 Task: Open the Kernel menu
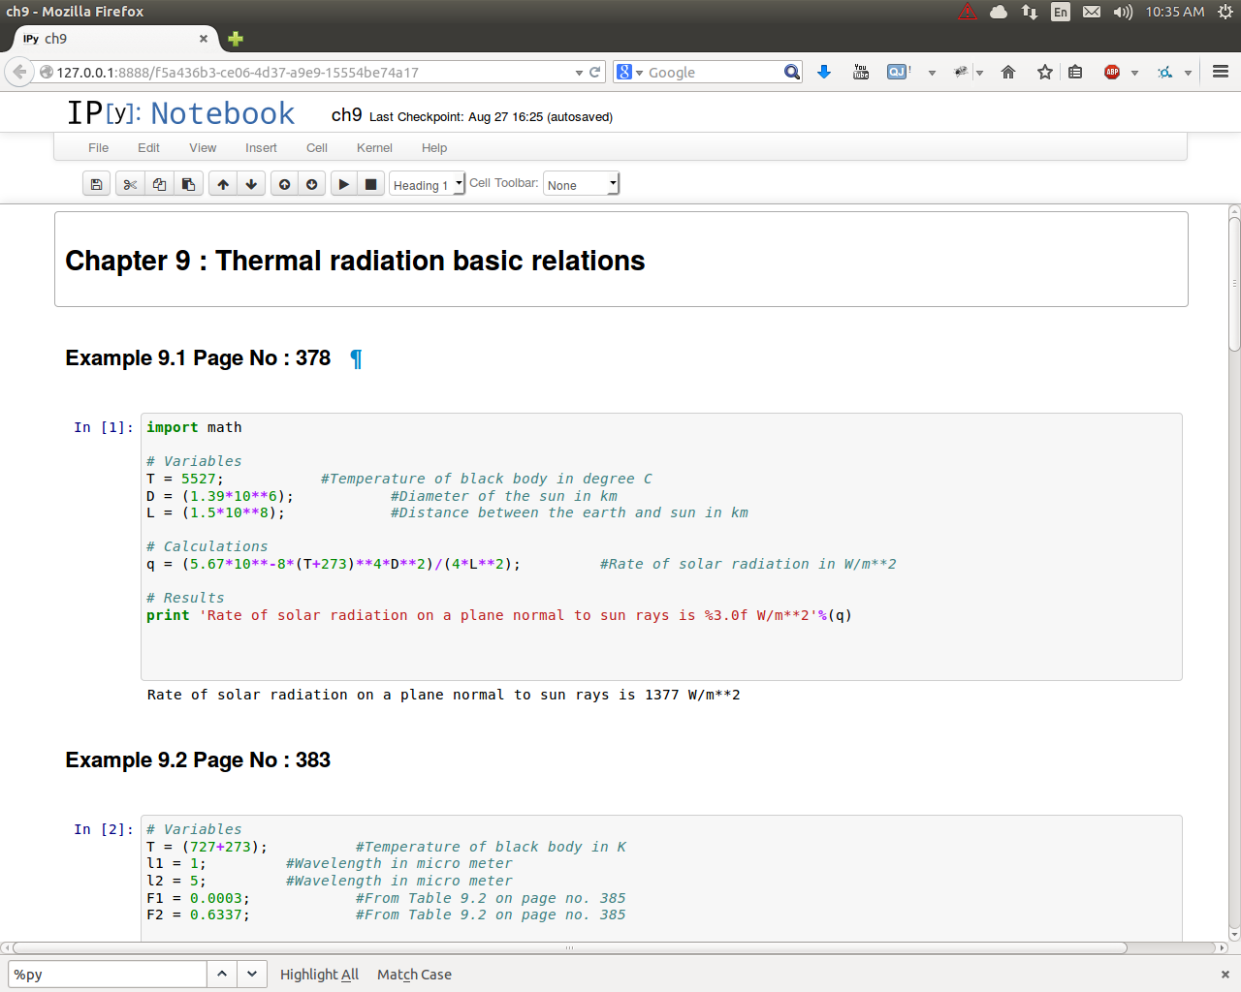click(x=374, y=148)
